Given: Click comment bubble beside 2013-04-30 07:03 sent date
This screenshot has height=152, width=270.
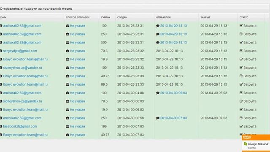Looking at the screenshot, I should coord(158,118).
